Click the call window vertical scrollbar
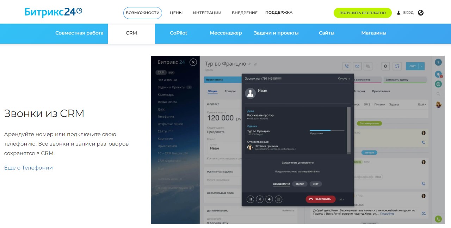 pyautogui.click(x=349, y=130)
